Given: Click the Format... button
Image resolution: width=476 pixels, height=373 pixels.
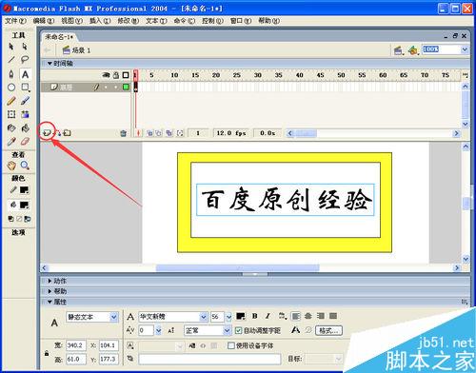Looking at the screenshot, I should (328, 330).
